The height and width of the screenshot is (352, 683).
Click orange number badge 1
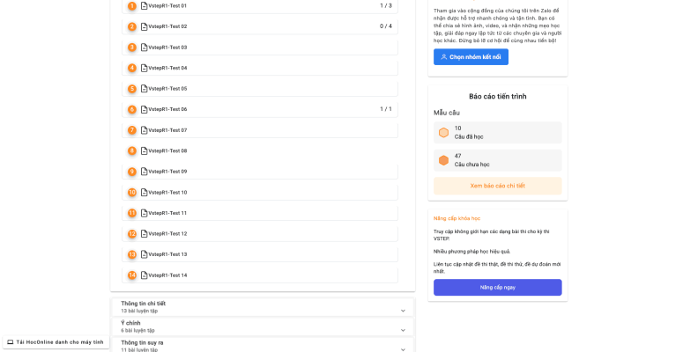(x=132, y=5)
